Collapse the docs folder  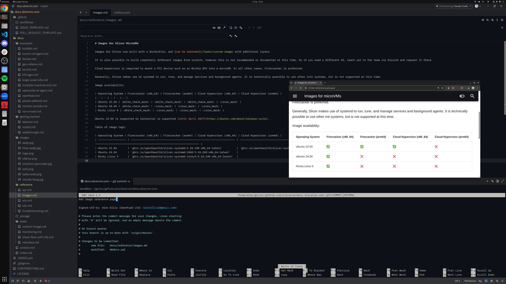(x=20, y=38)
